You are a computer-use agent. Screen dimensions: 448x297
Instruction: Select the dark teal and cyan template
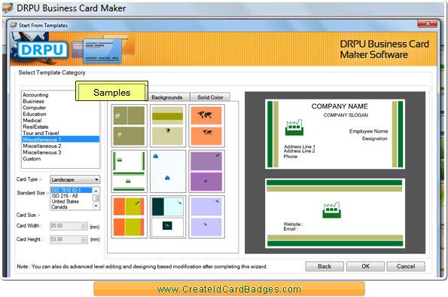click(x=168, y=217)
